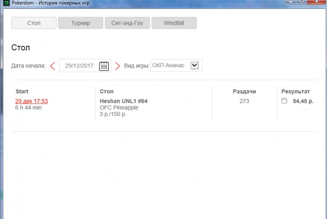The image size is (327, 219).
Task: Click the duration 6 h 44 min
Action: 28,107
